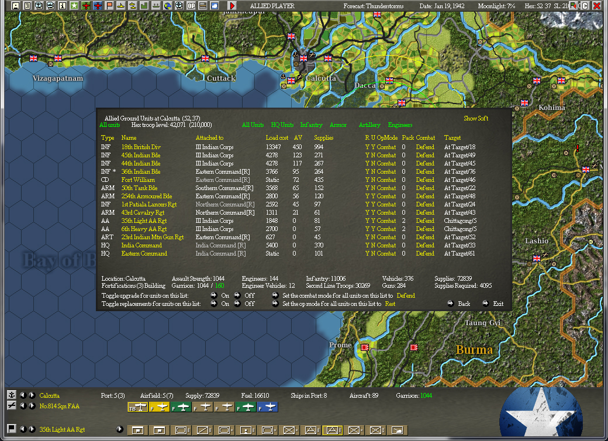Select the TB torpedo bomber squadron icon

[137, 407]
